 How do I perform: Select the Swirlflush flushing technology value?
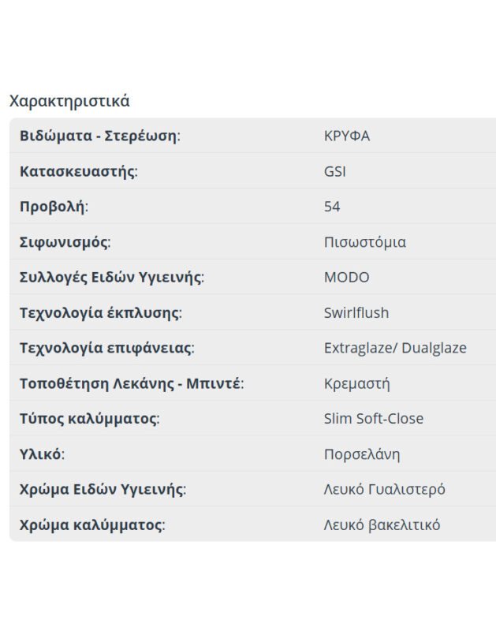pos(356,313)
